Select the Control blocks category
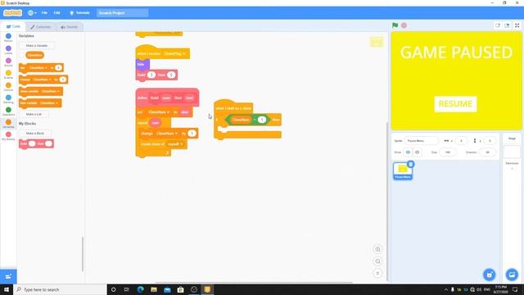 click(8, 87)
